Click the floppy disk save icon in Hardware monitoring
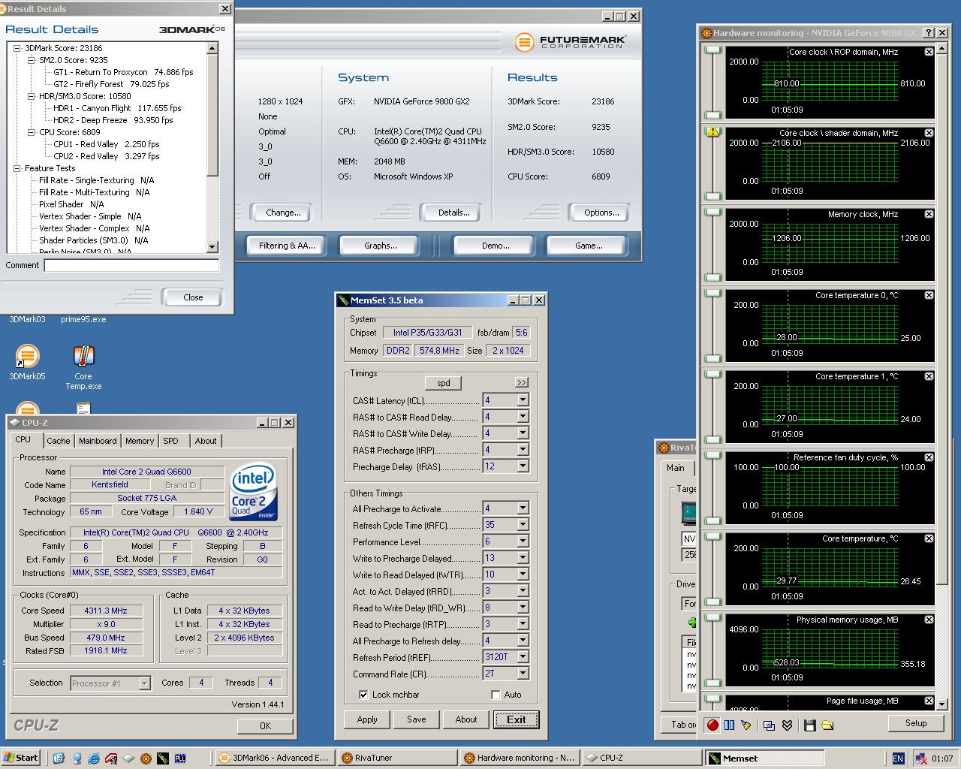This screenshot has width=961, height=769. click(x=809, y=725)
